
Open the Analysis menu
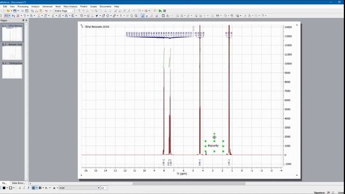click(35, 6)
